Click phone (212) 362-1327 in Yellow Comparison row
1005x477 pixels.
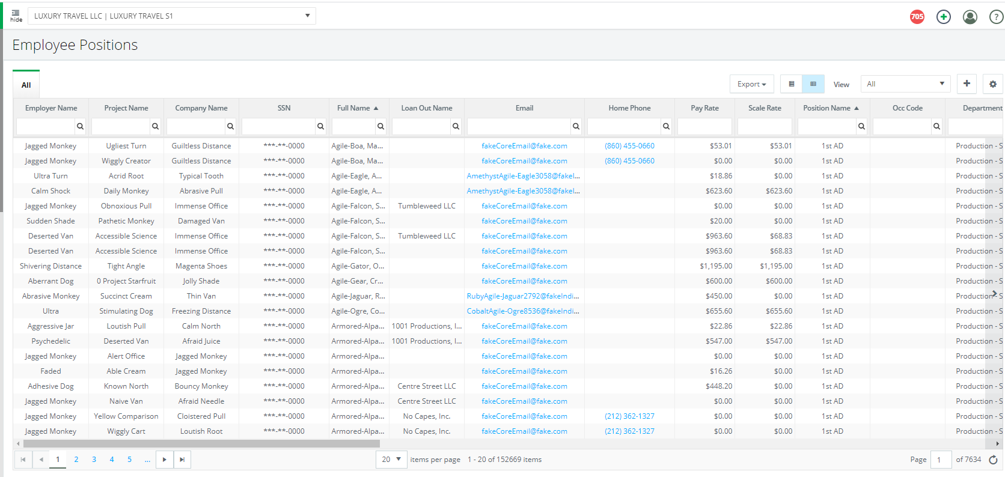click(x=629, y=416)
